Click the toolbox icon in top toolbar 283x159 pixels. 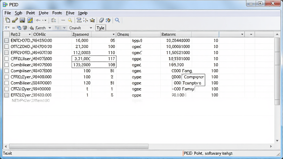click(92, 20)
